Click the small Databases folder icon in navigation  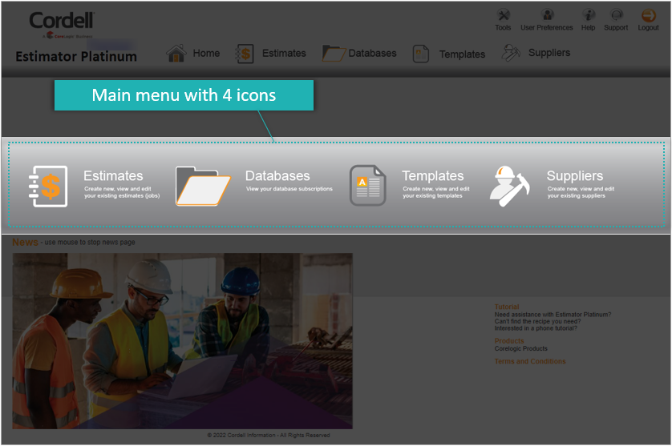click(334, 54)
